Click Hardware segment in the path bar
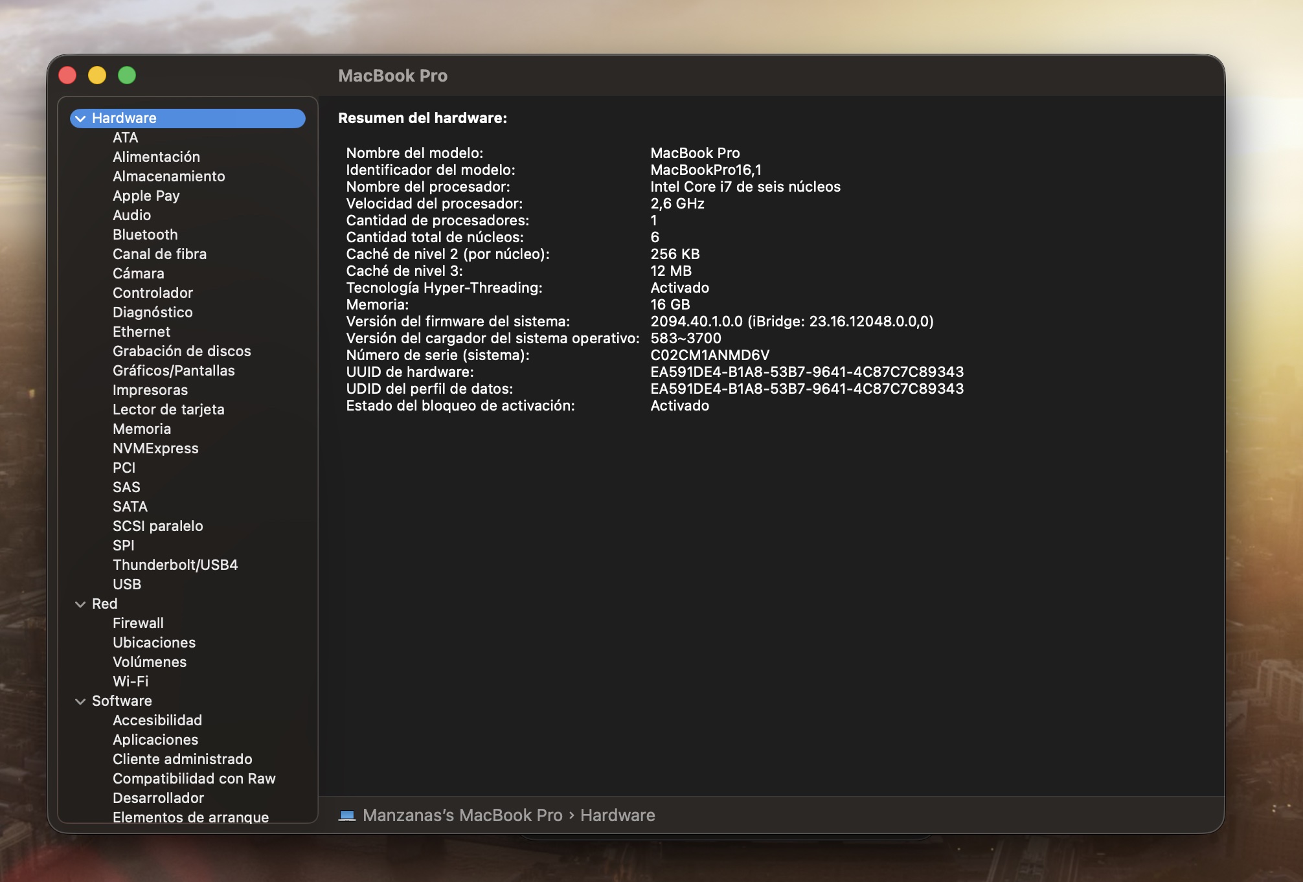The image size is (1303, 882). coord(617,815)
